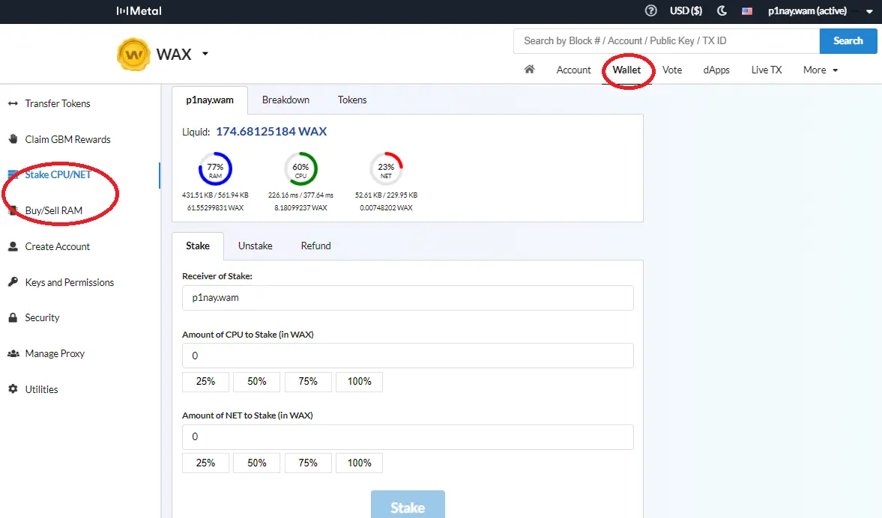The image size is (882, 518).
Task: Open Manage Proxy in sidebar
Action: (55, 353)
